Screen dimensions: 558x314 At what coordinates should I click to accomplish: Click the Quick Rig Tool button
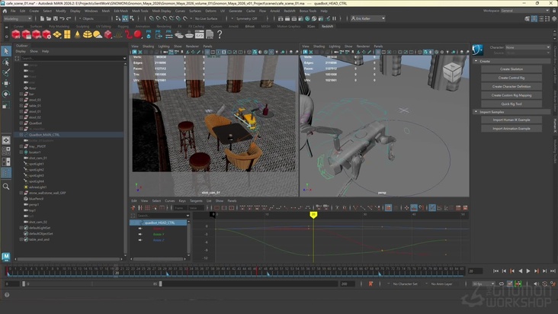click(511, 103)
